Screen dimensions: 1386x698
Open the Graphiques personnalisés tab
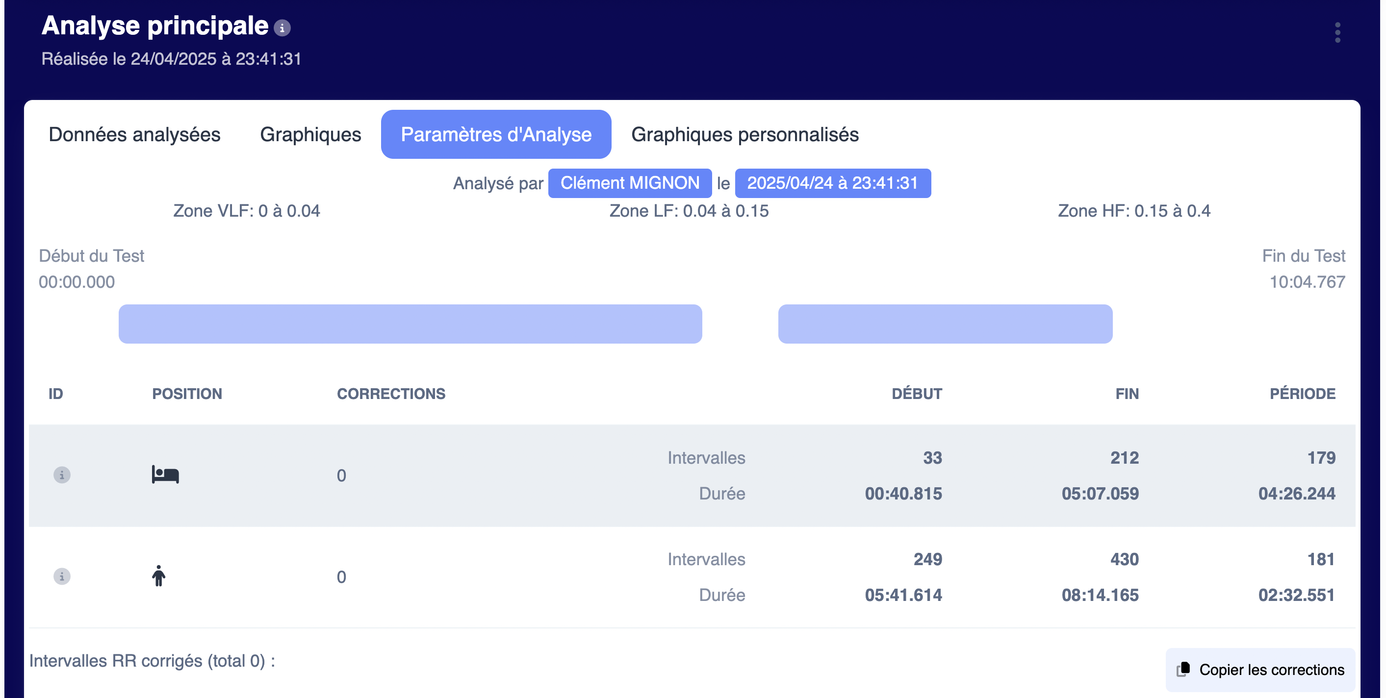(744, 134)
